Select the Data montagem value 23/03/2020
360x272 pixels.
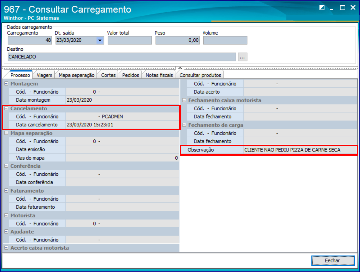point(79,100)
